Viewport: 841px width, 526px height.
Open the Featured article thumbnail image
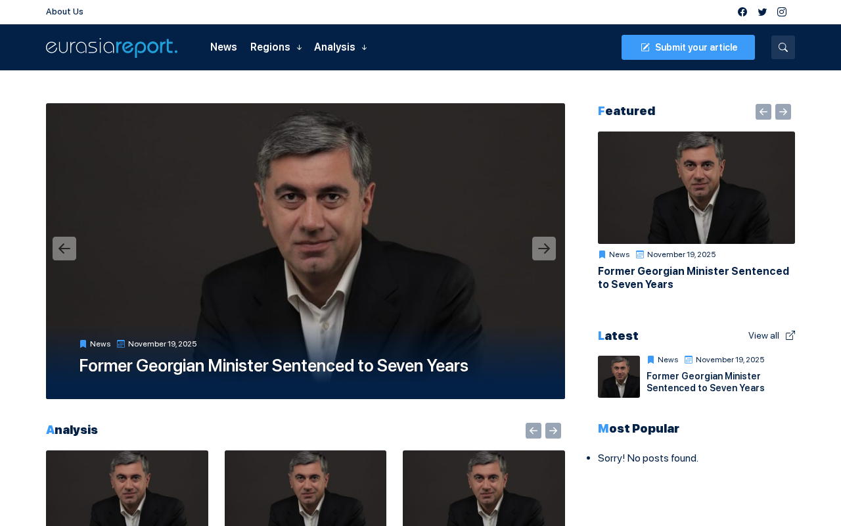click(x=696, y=187)
